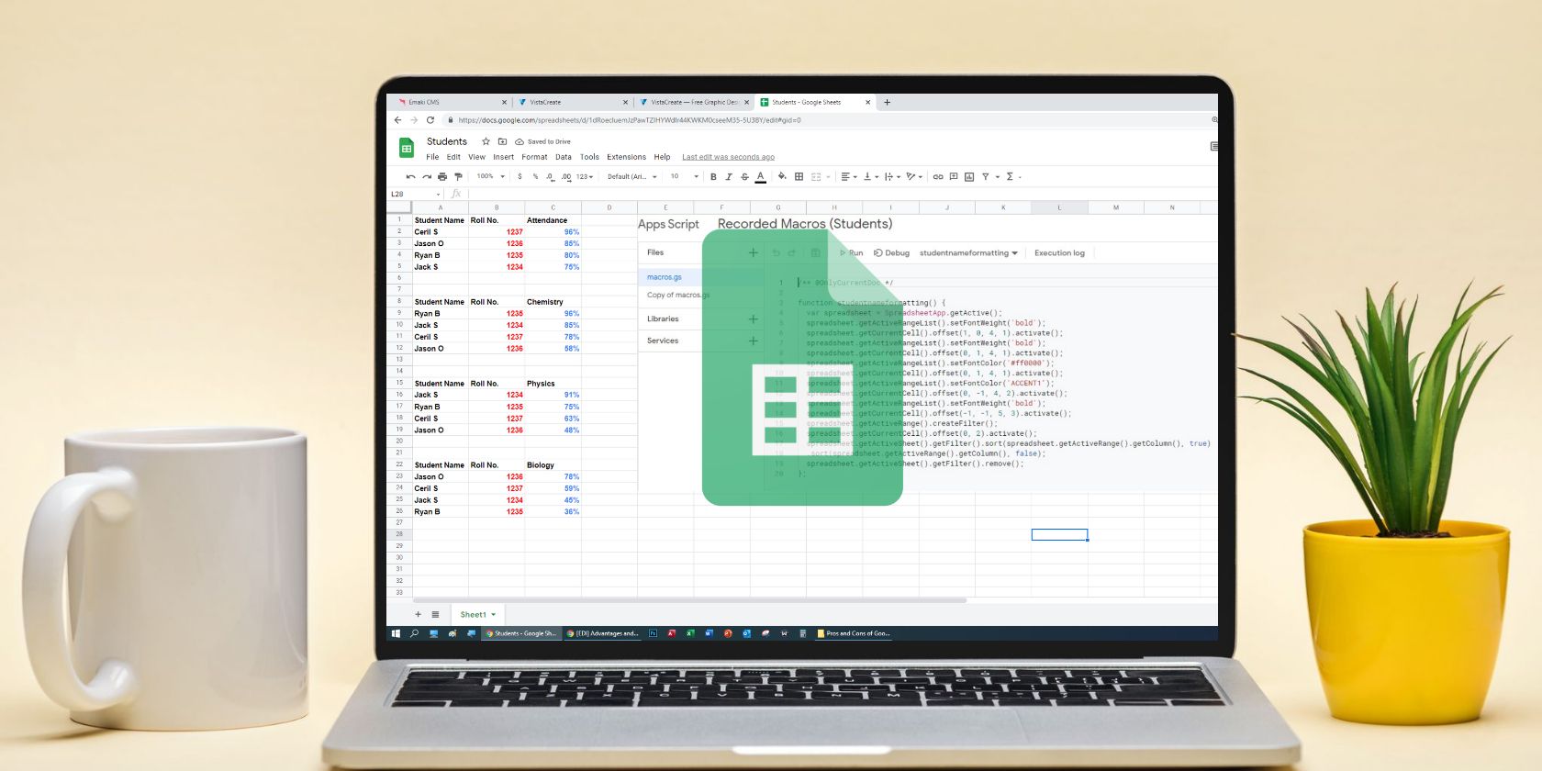The image size is (1542, 771).
Task: Add a service with the Services plus icon
Action: 754,341
